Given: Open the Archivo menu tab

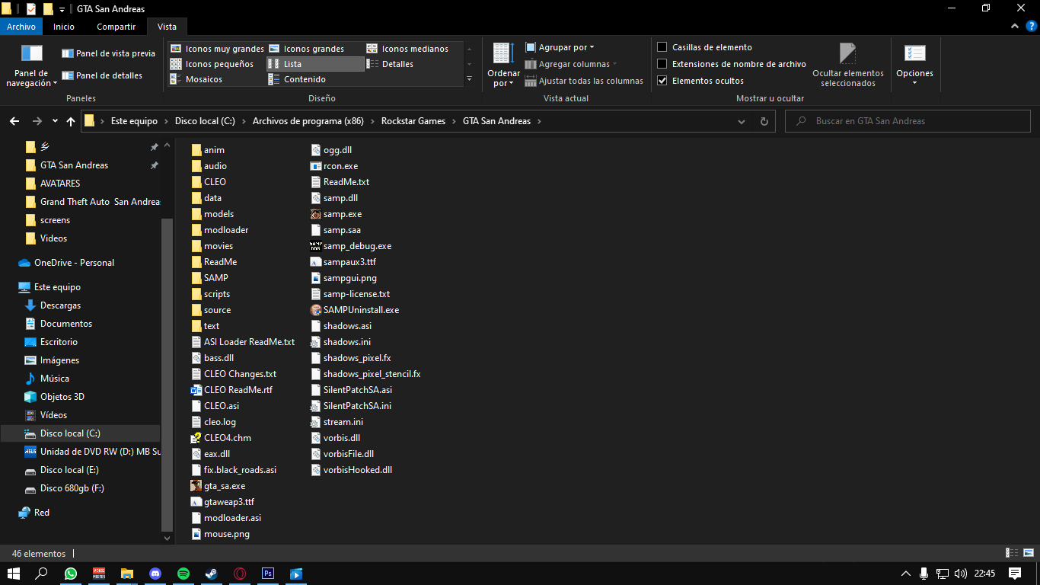Looking at the screenshot, I should coord(21,27).
